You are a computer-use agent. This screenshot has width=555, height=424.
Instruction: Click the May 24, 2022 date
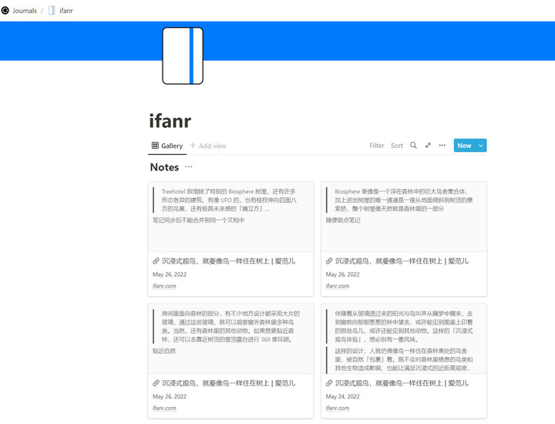(342, 397)
